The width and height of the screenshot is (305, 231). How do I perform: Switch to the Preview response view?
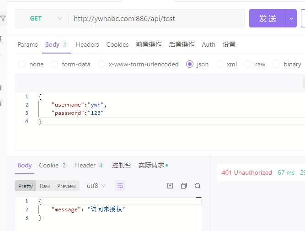(x=66, y=186)
